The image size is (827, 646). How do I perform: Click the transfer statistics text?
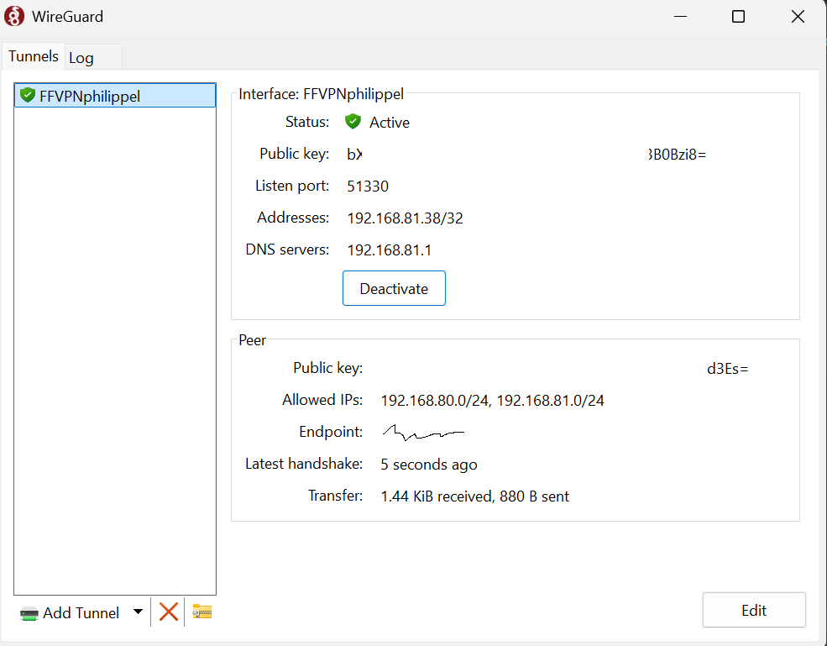[474, 496]
